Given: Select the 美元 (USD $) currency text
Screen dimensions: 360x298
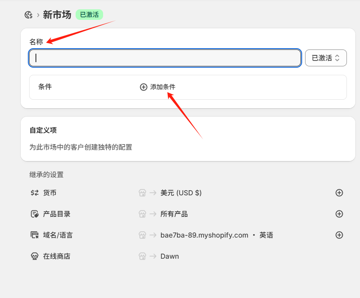Looking at the screenshot, I should click(180, 193).
